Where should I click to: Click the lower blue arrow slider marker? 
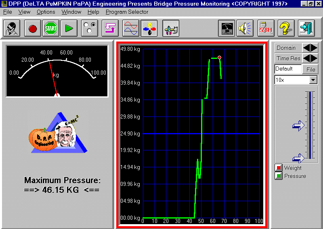298,158
